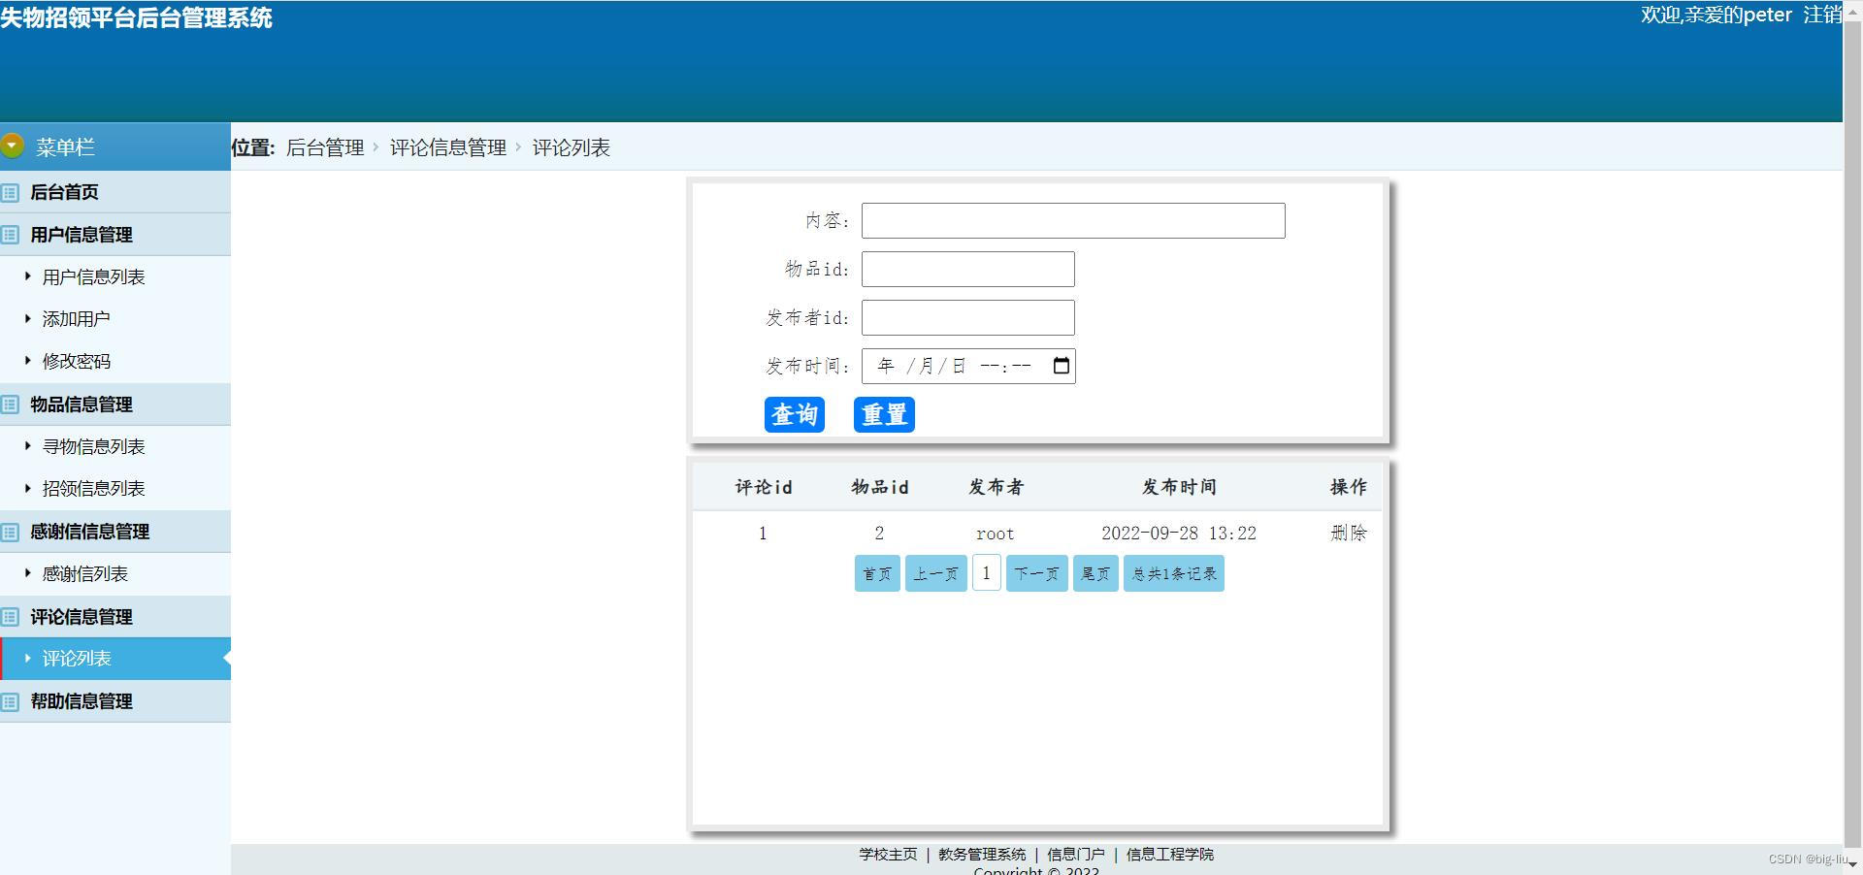Screen dimensions: 1863x875
Task: Click page number 1 in pagination
Action: coord(986,573)
